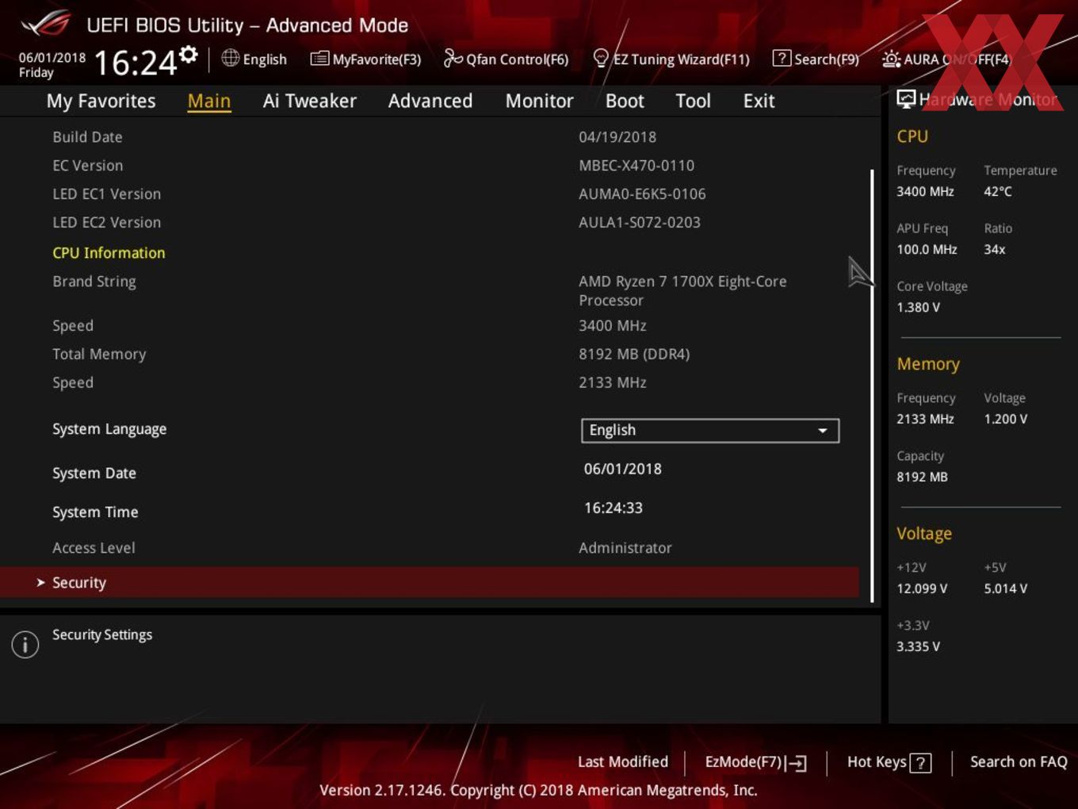This screenshot has width=1078, height=809.
Task: Click the 8192 MB (DDR4) value
Action: pyautogui.click(x=634, y=355)
